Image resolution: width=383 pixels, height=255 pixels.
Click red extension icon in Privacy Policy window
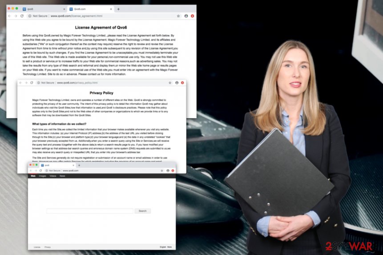click(x=182, y=83)
